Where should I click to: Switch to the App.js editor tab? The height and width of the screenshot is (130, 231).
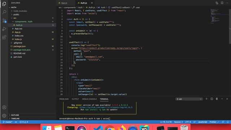click(x=64, y=3)
